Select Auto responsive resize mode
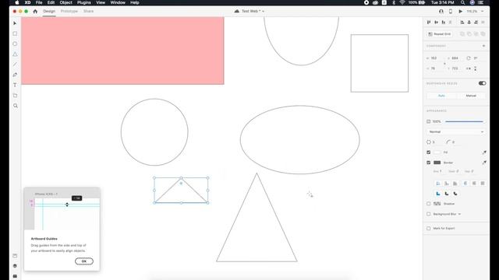This screenshot has height=280, width=499. 441,96
